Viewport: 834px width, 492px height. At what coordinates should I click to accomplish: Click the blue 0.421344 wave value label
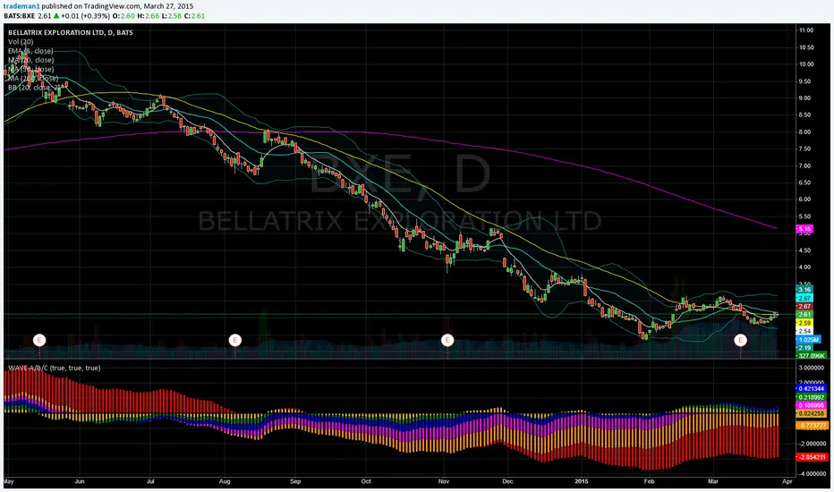(811, 389)
